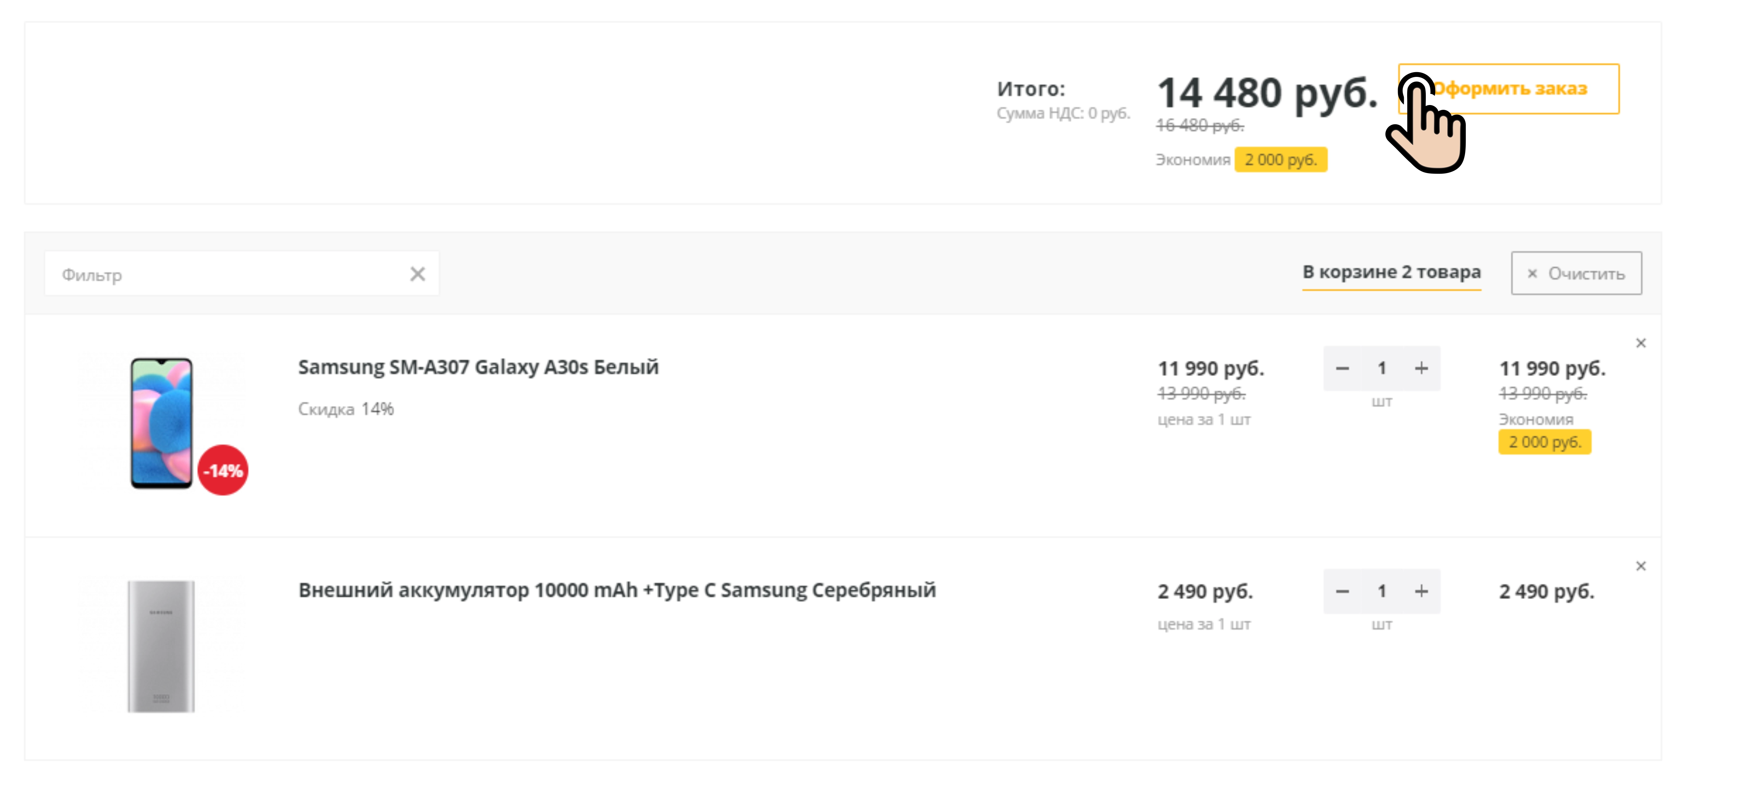Click the Внешний аккумулятор quantity value field
1737x806 pixels.
click(x=1382, y=592)
